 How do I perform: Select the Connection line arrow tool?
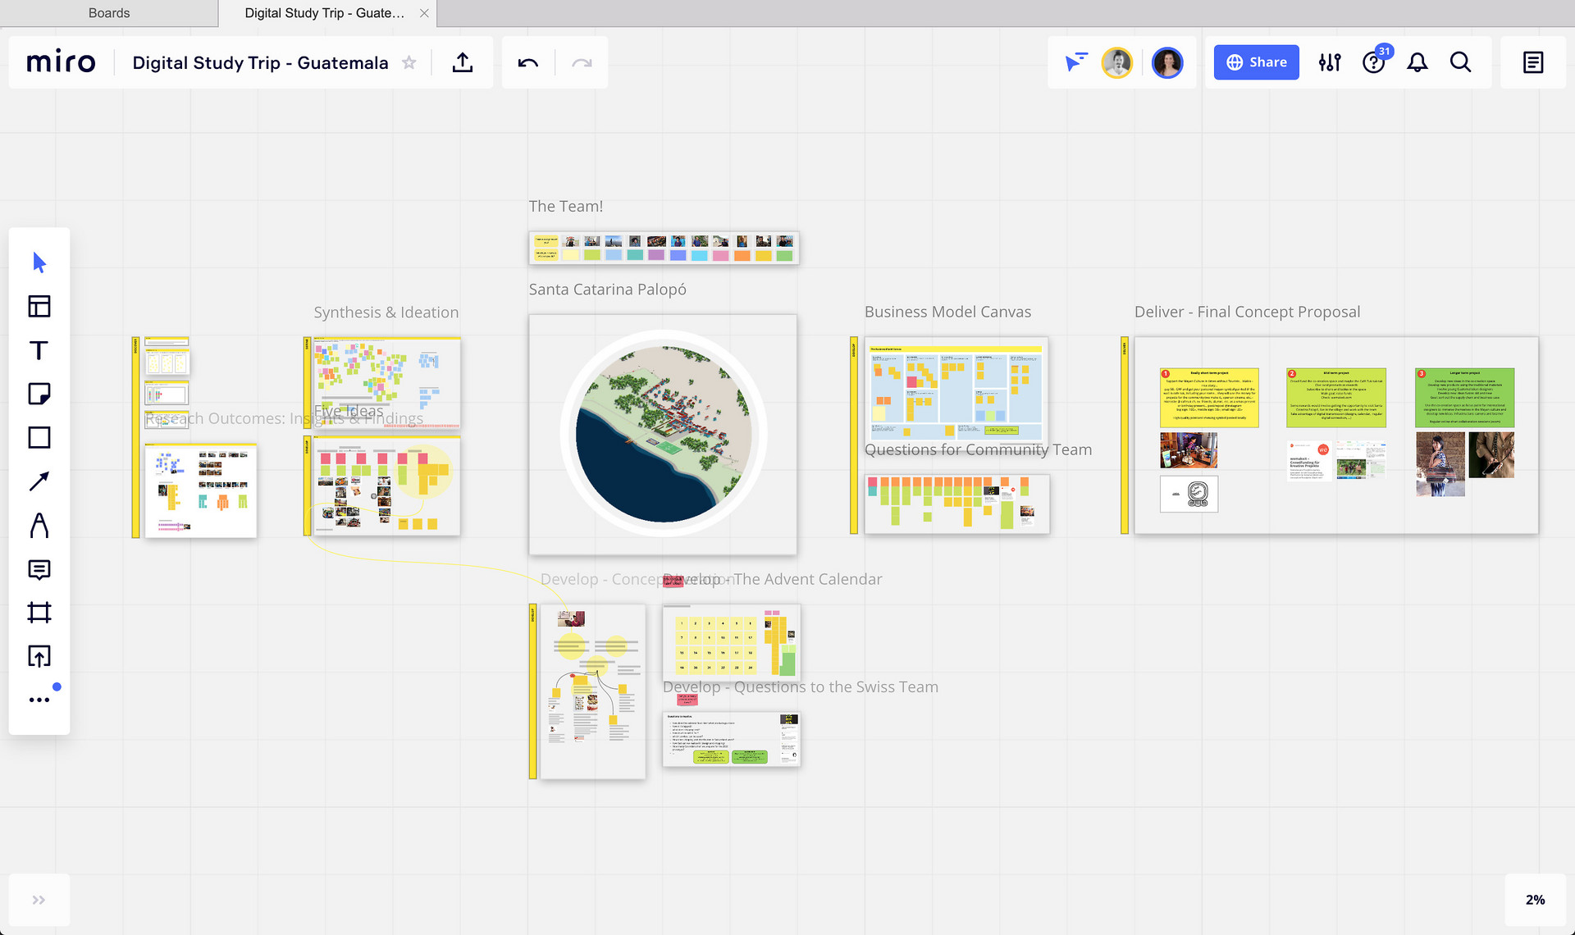(39, 481)
